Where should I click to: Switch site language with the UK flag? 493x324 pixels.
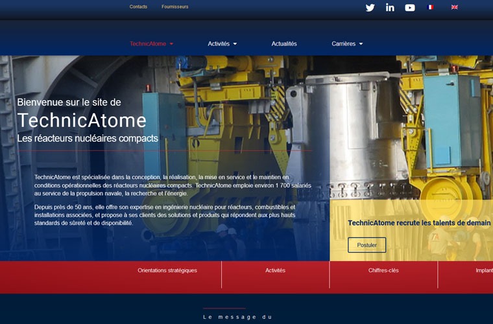click(x=454, y=7)
